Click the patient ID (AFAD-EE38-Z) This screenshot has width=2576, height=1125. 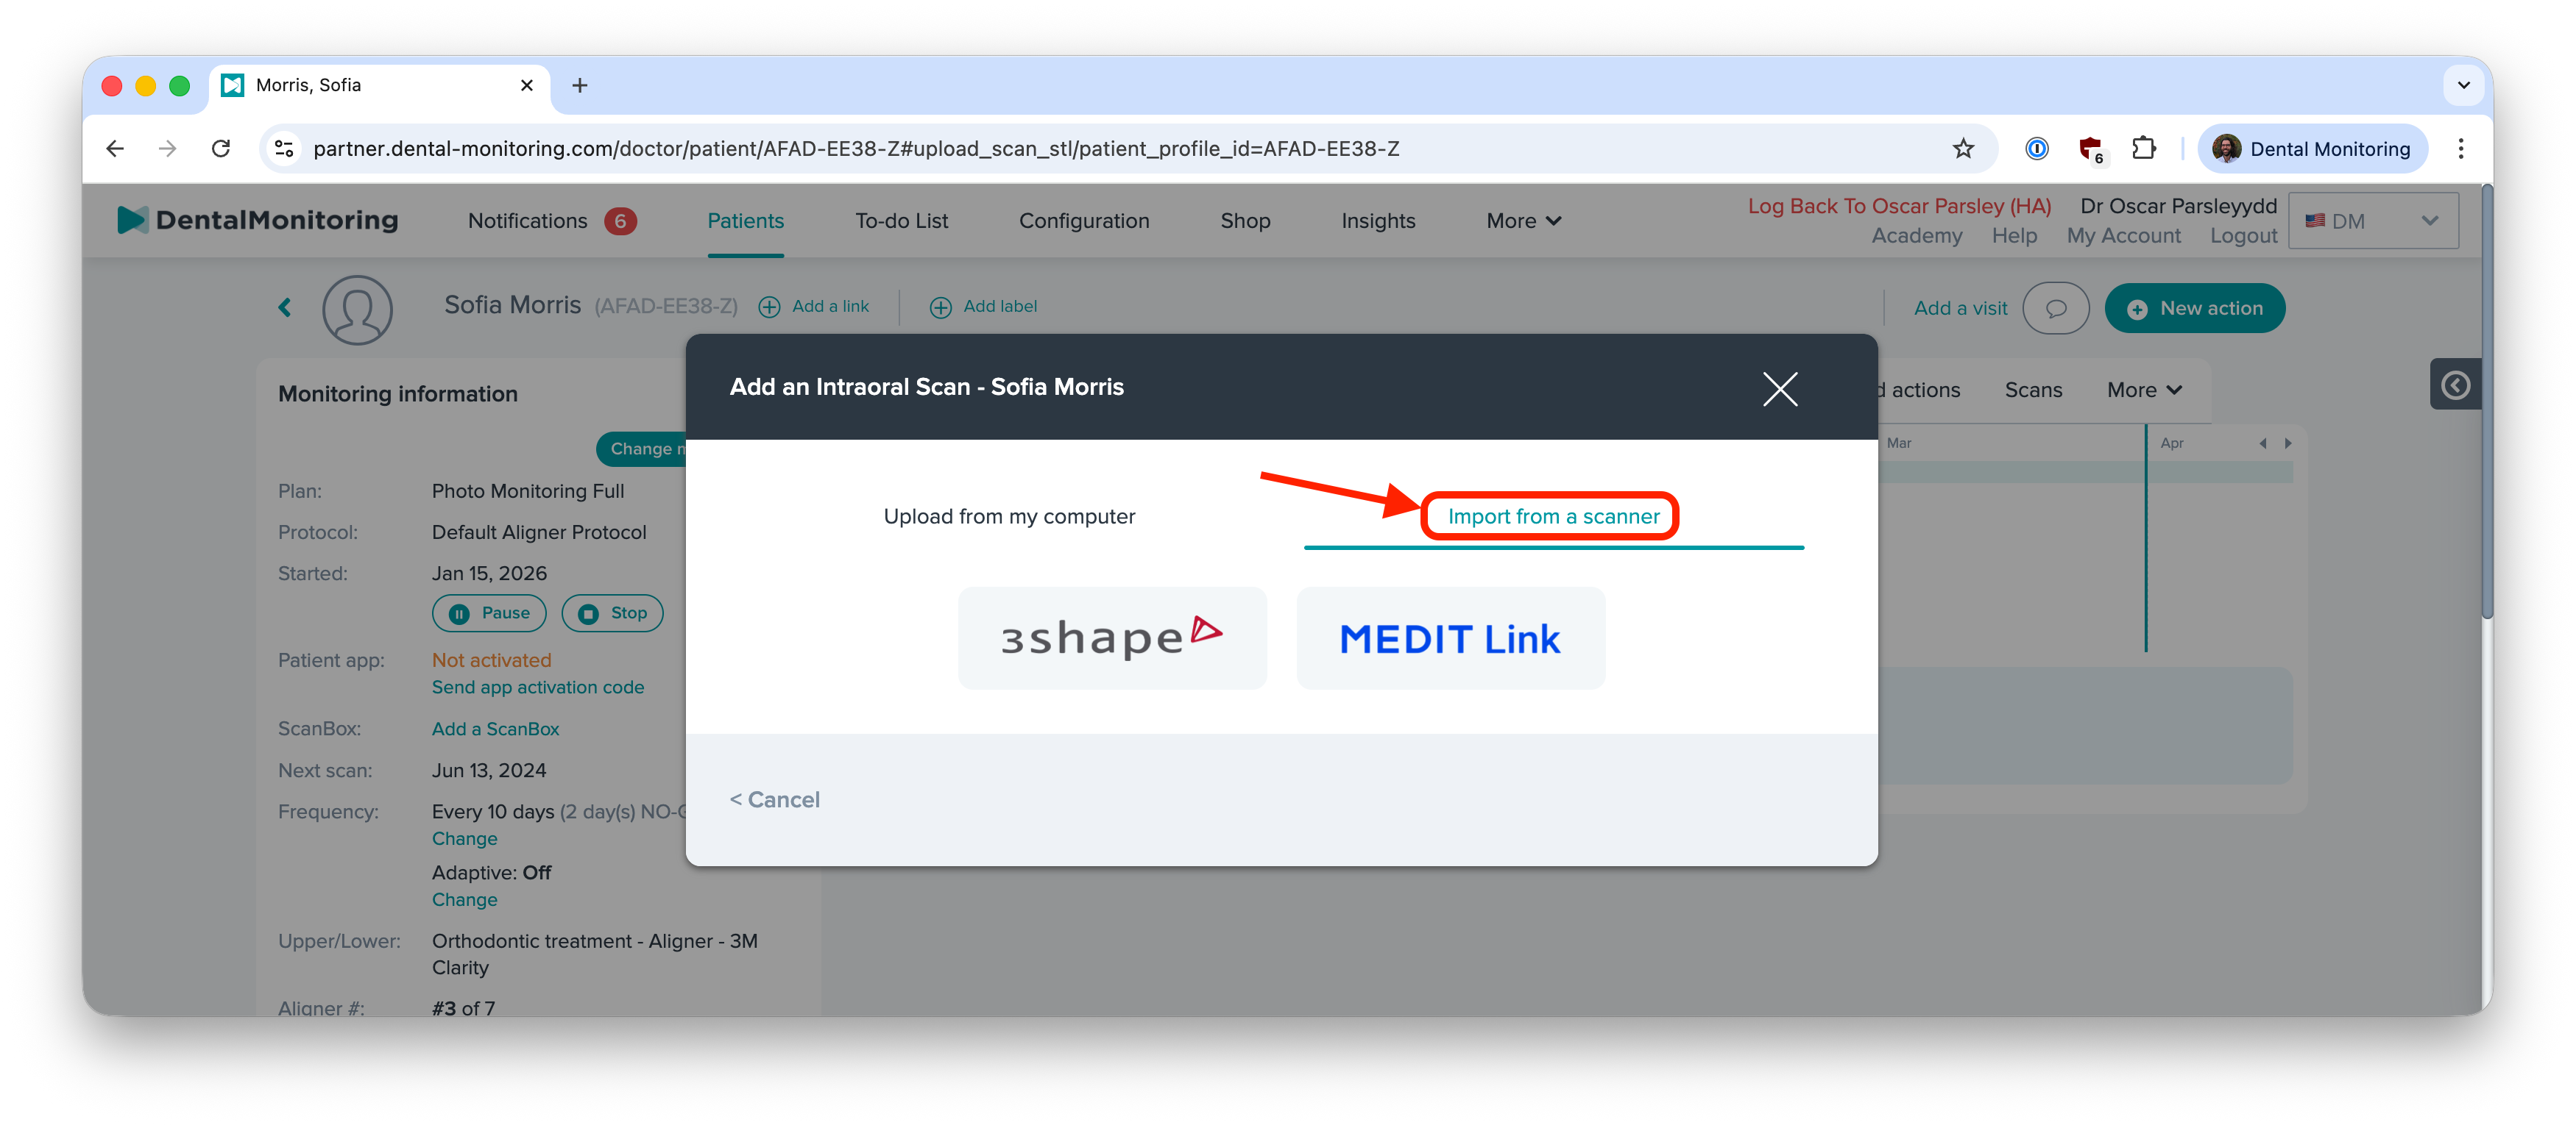(666, 307)
